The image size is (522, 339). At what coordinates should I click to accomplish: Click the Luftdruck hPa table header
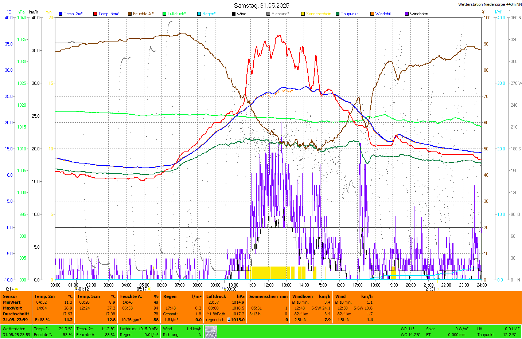pyautogui.click(x=225, y=296)
